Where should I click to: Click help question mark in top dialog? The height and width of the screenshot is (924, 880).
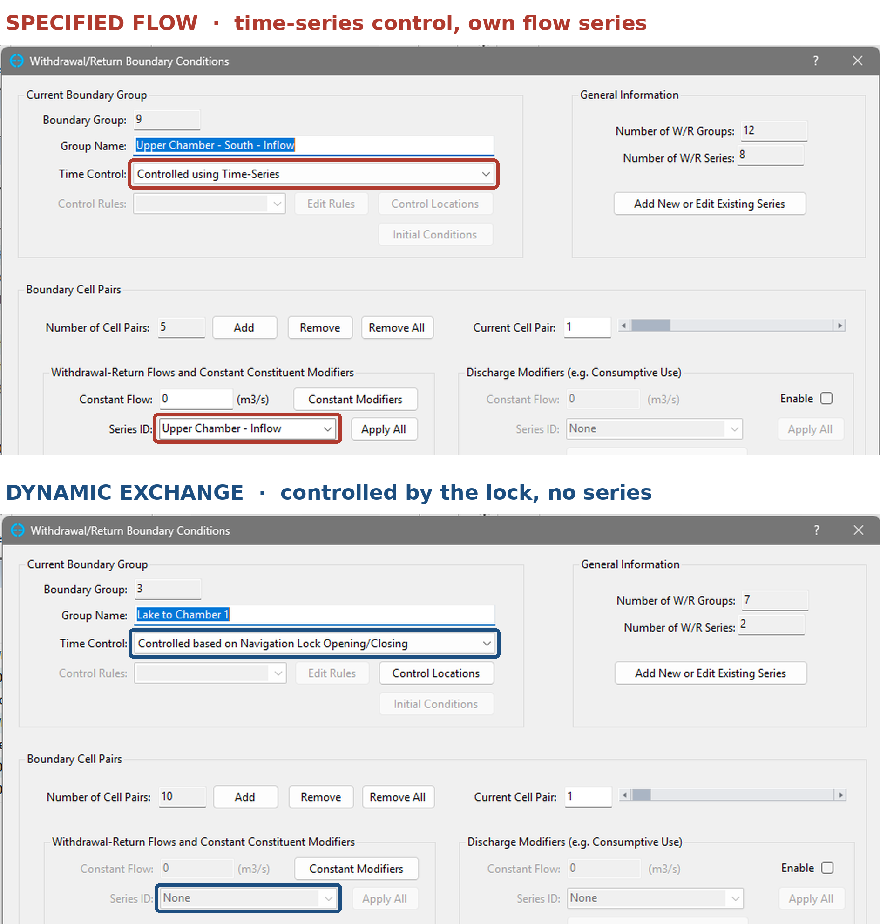pos(816,61)
